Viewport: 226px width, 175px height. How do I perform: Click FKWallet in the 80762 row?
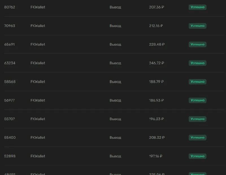click(x=38, y=7)
